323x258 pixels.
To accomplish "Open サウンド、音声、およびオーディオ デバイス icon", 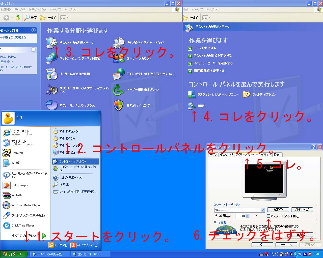I will coord(52,89).
